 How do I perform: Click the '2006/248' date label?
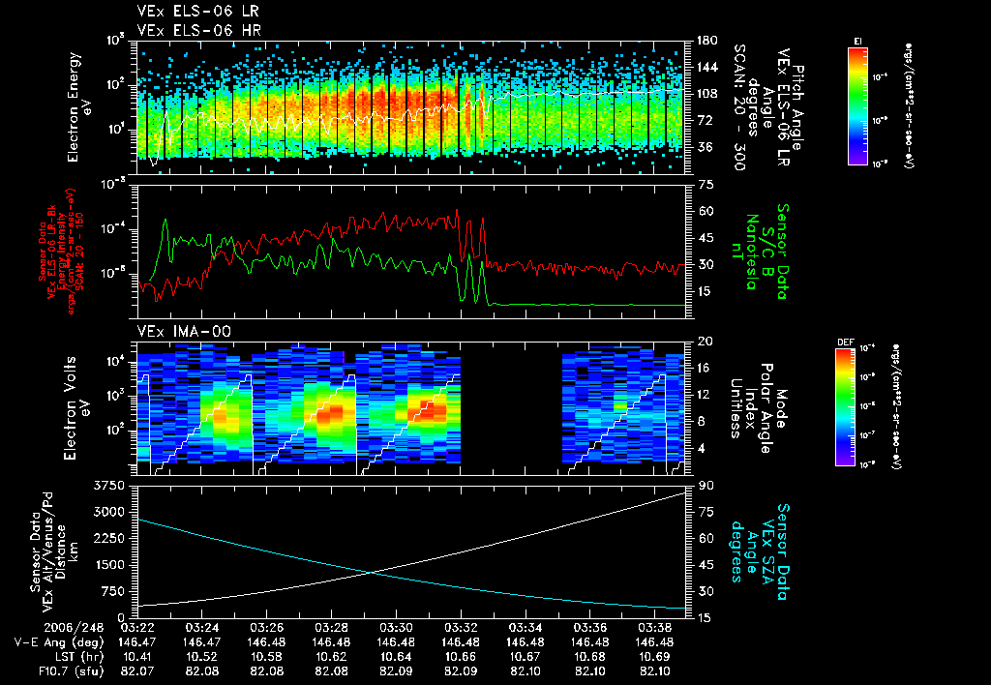coord(74,629)
